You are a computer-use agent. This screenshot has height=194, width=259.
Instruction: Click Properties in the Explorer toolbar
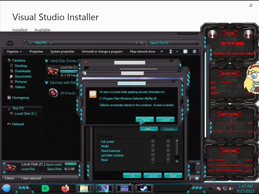coord(36,52)
